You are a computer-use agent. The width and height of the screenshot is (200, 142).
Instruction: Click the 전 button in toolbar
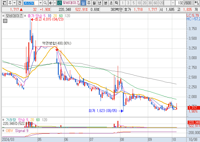coord(19,3)
